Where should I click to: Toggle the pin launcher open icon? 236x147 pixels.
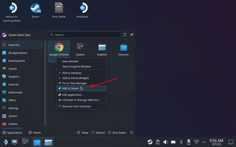pos(132,35)
